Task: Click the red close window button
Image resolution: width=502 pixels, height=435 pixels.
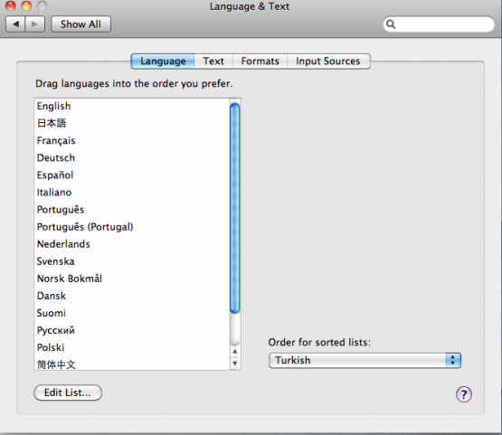Action: (11, 6)
